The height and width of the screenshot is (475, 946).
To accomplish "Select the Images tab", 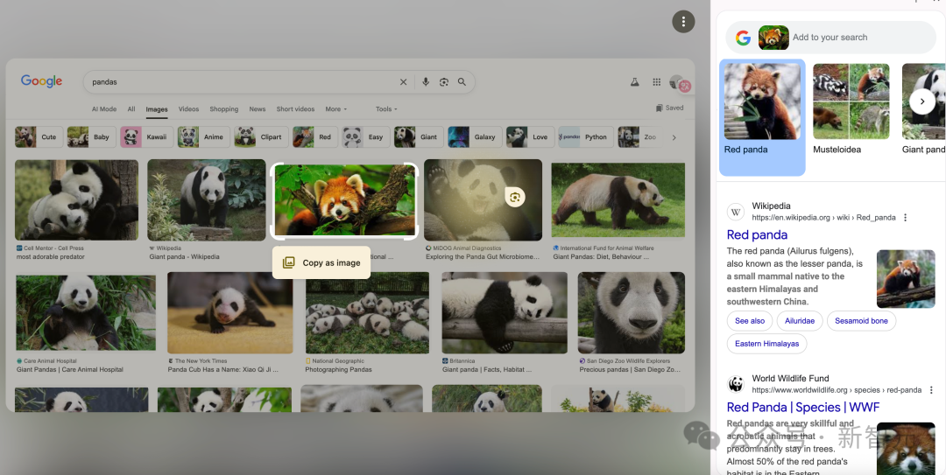I will click(x=157, y=109).
